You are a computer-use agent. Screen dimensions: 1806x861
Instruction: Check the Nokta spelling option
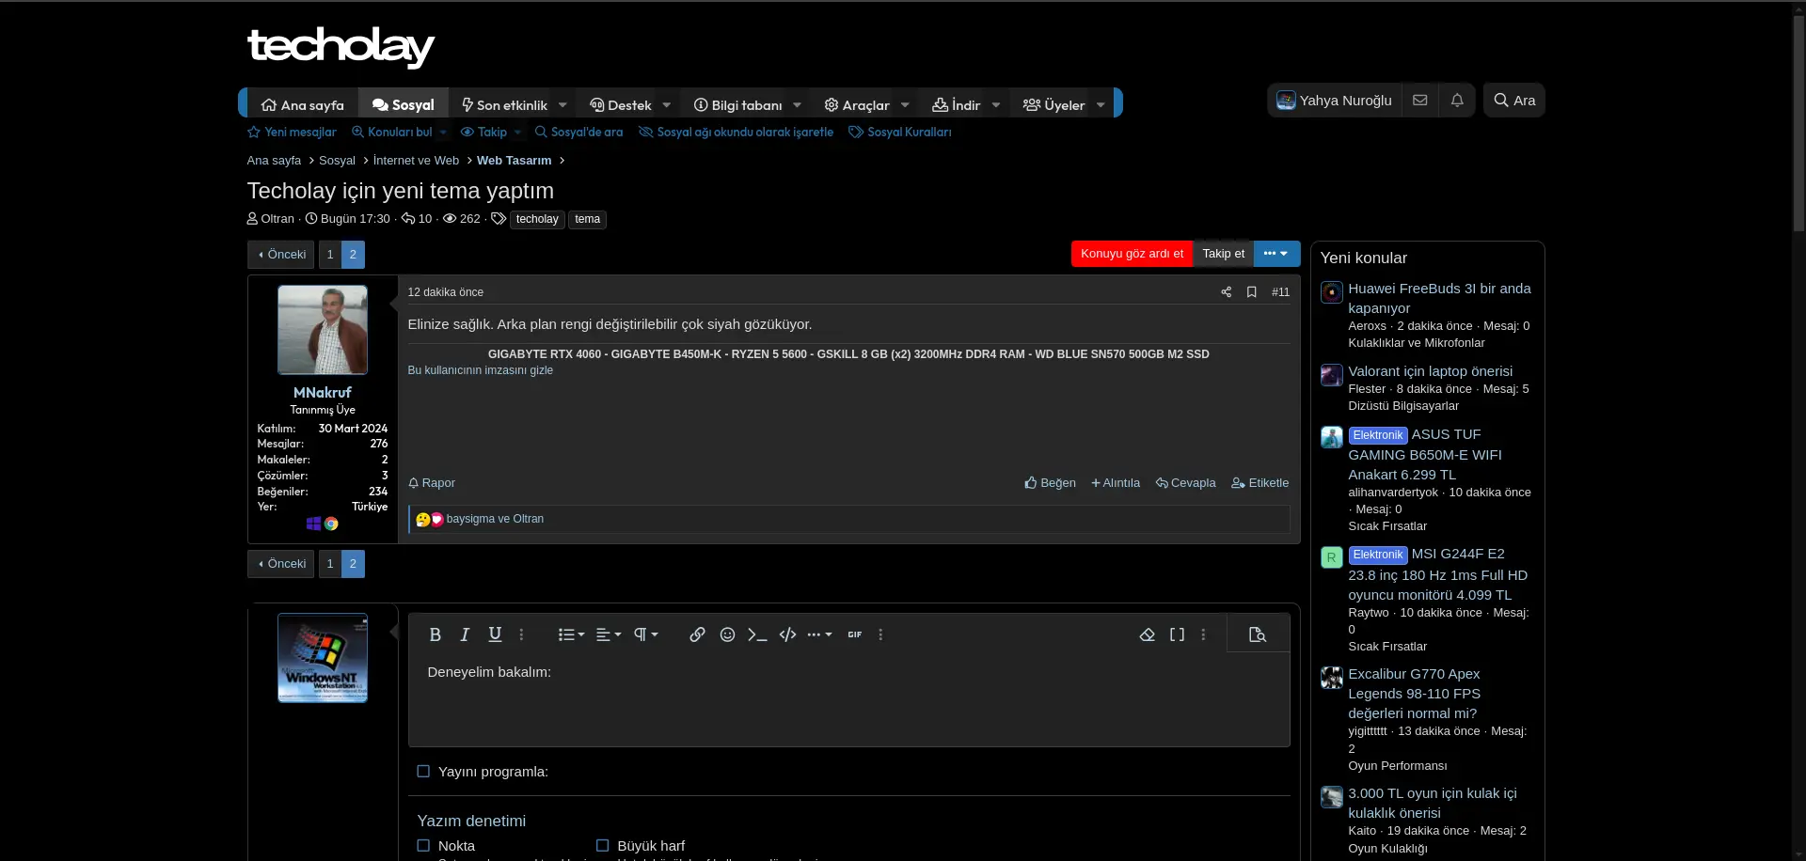[423, 846]
